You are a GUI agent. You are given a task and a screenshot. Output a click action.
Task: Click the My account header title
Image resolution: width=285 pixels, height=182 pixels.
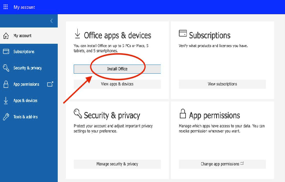click(24, 7)
